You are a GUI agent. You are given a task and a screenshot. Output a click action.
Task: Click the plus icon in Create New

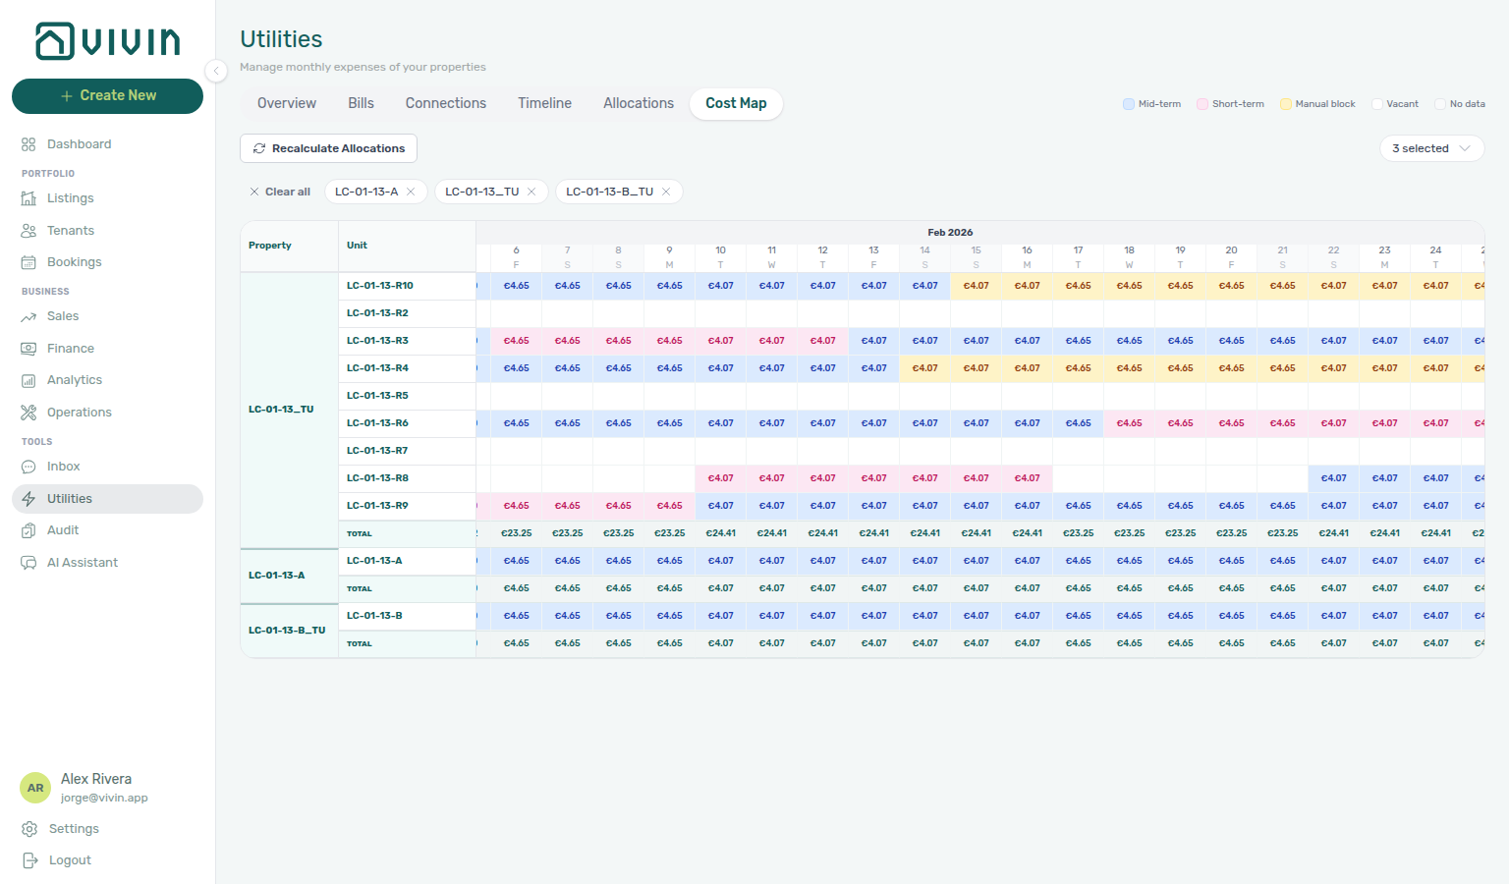pyautogui.click(x=67, y=96)
